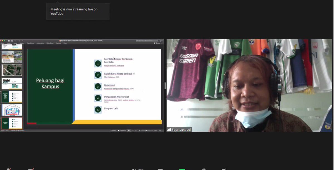Select the last highlighted Peluang bagi Kampus thumbnail
334x170 pixels.
point(12,123)
